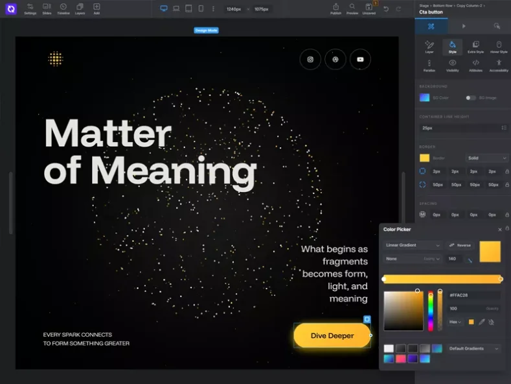Switch to tablet device view
This screenshot has height=384, width=511.
tap(188, 8)
